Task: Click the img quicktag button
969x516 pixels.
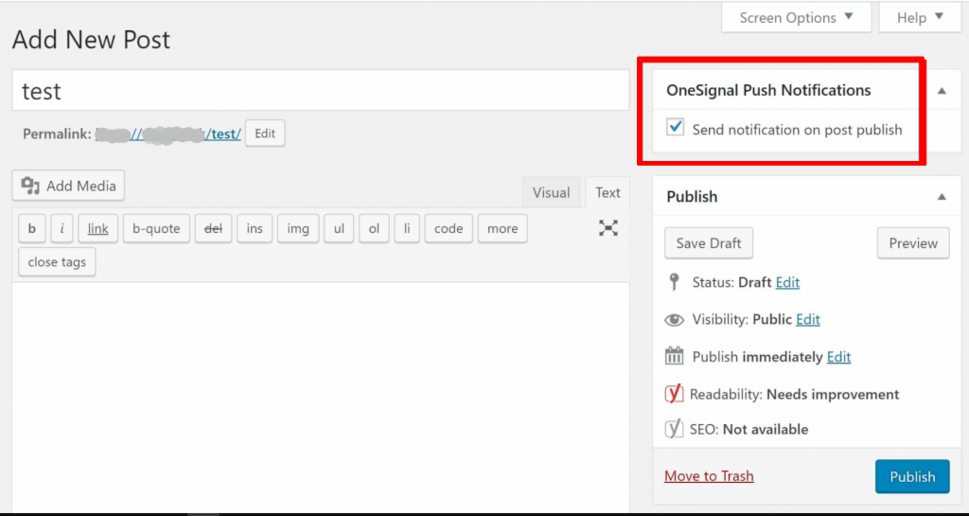Action: click(x=298, y=228)
